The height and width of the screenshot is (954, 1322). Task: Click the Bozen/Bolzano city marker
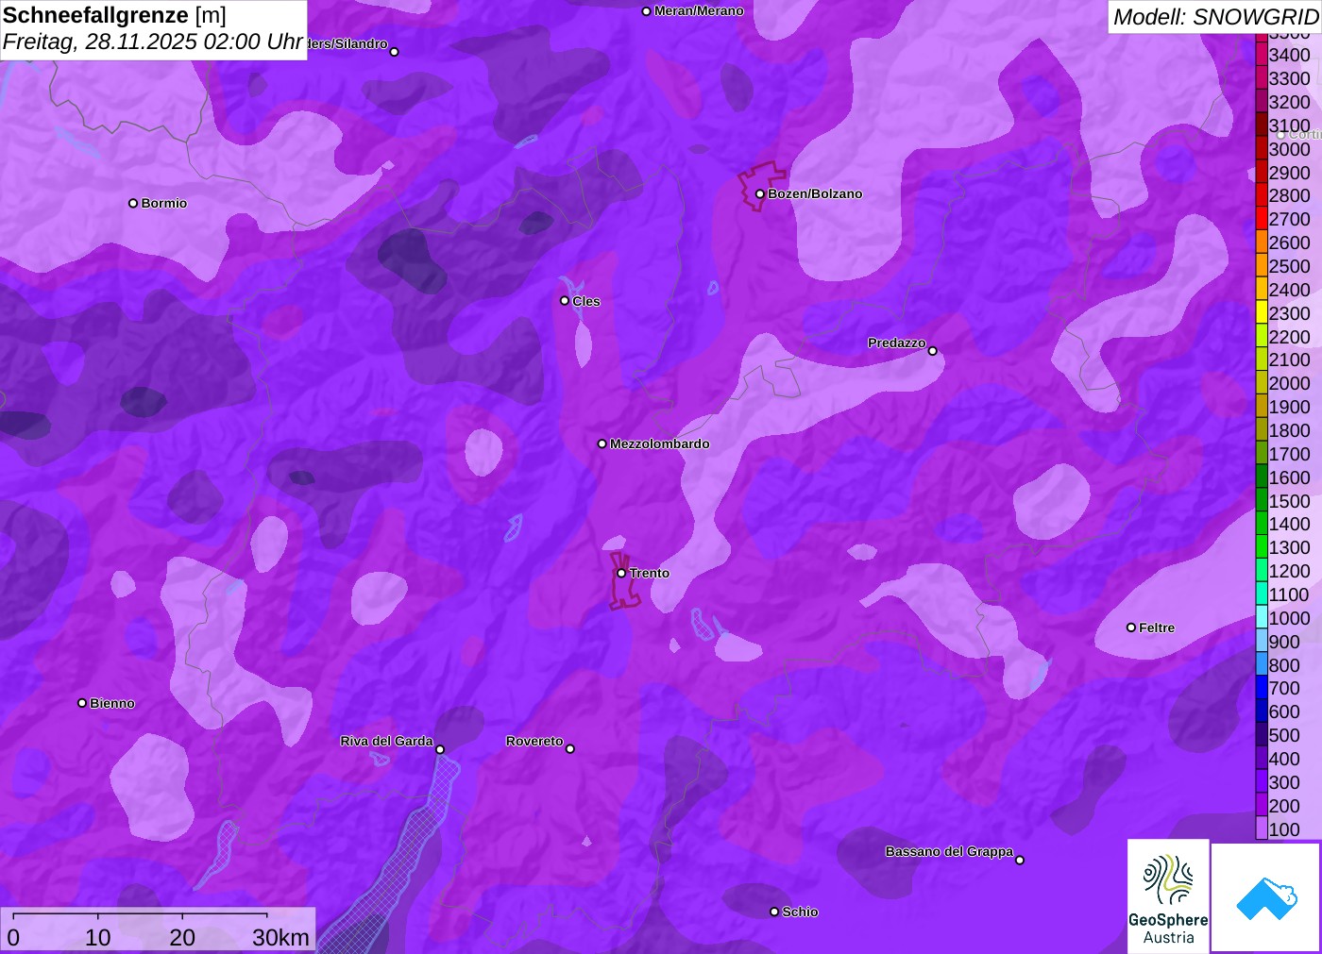(x=759, y=194)
